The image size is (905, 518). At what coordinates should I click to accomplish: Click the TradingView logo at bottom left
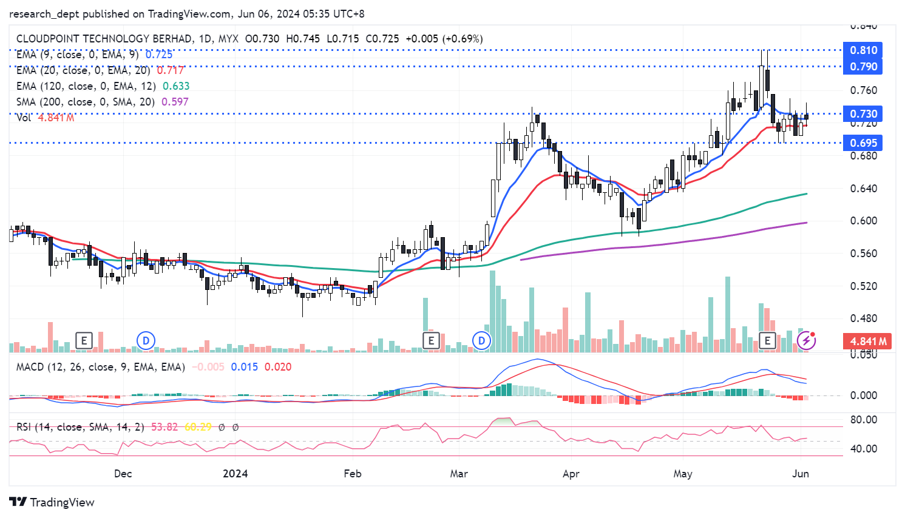click(52, 502)
